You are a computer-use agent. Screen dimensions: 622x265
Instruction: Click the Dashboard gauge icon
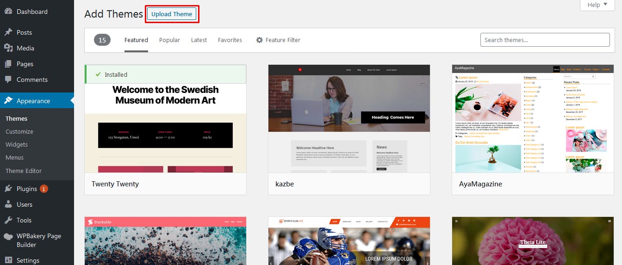(x=8, y=12)
